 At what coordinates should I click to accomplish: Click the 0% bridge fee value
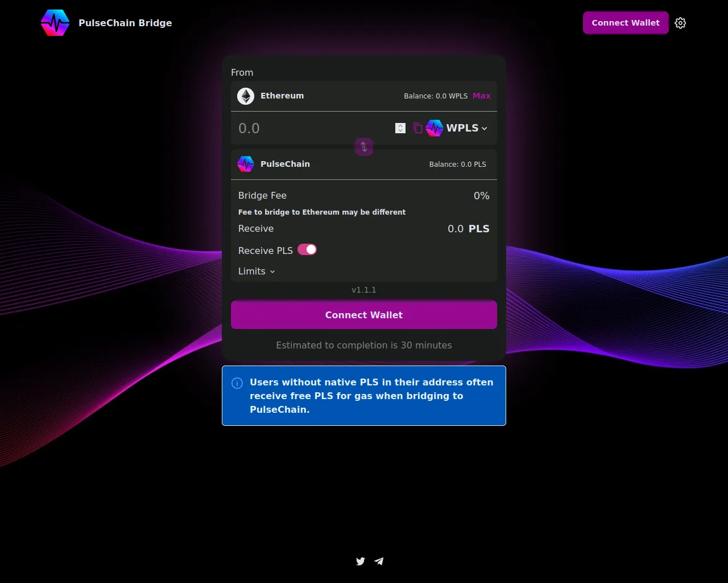(482, 196)
